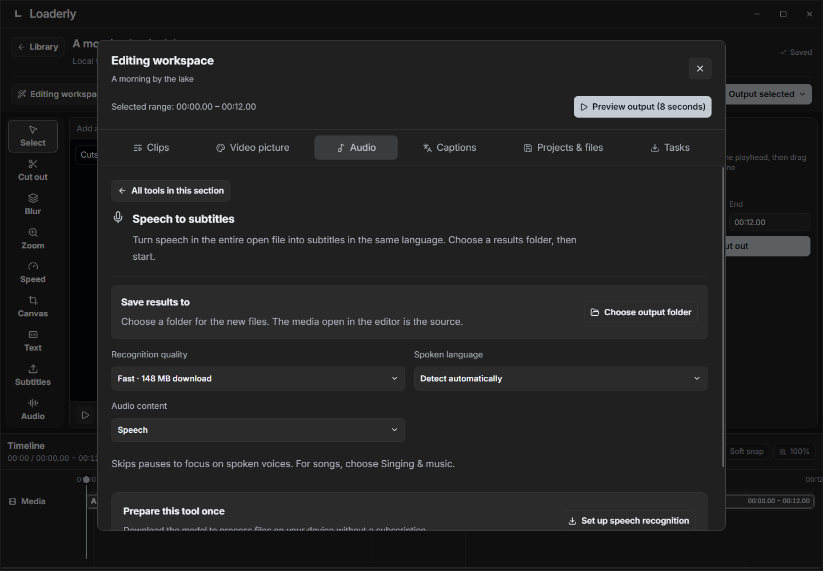Screen dimensions: 823x571
Task: Play the preview with the play button
Action: 85,415
